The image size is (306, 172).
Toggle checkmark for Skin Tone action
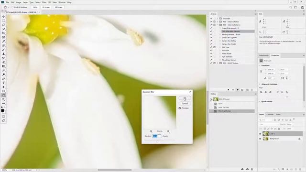pyautogui.click(x=211, y=47)
